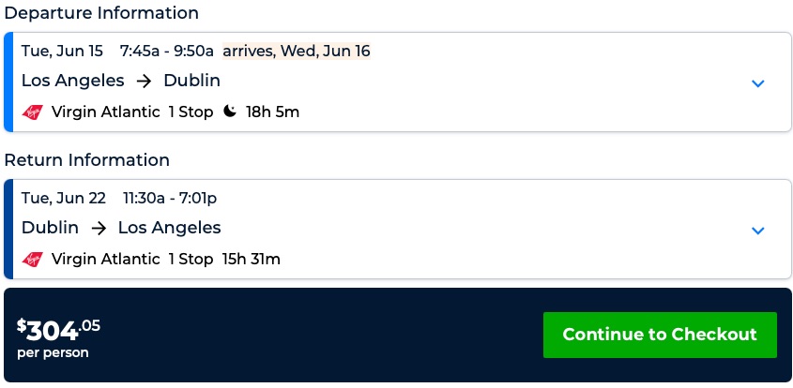Expand the return flight details chevron
Image resolution: width=793 pixels, height=388 pixels.
[758, 231]
